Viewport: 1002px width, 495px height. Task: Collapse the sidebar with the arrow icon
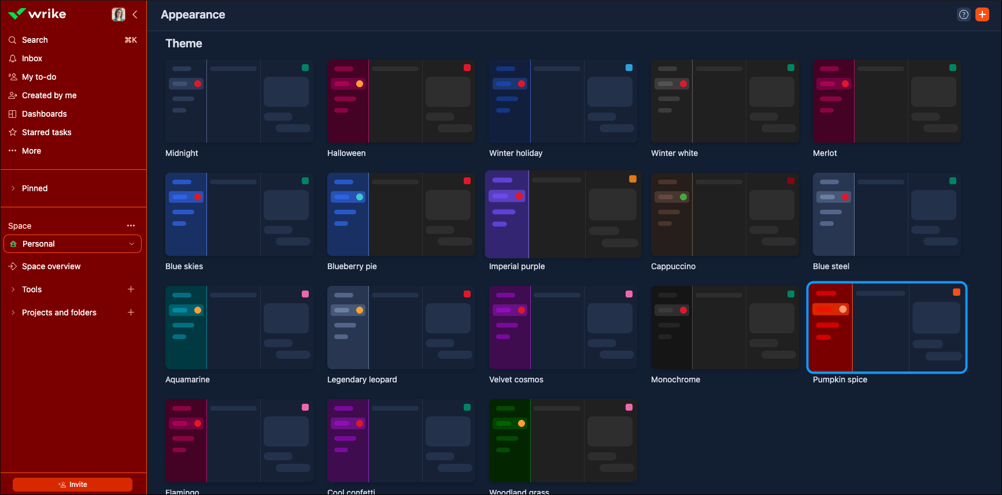(135, 14)
